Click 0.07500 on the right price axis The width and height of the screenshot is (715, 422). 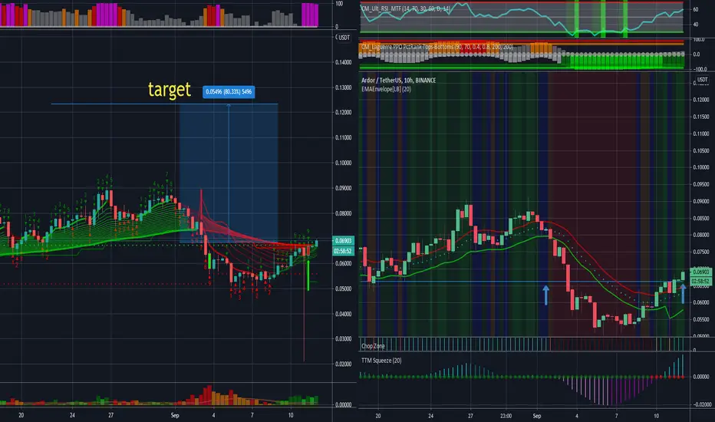click(701, 252)
